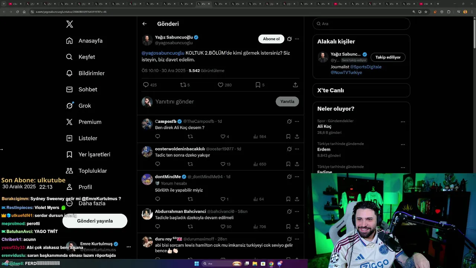
Task: Repost the oosterwoldeninbacakkılı reply
Action: pos(190,164)
